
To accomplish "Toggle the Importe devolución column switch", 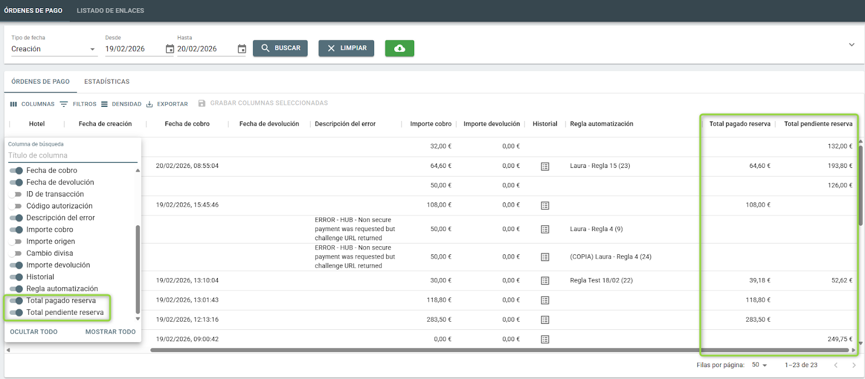I will 16,265.
